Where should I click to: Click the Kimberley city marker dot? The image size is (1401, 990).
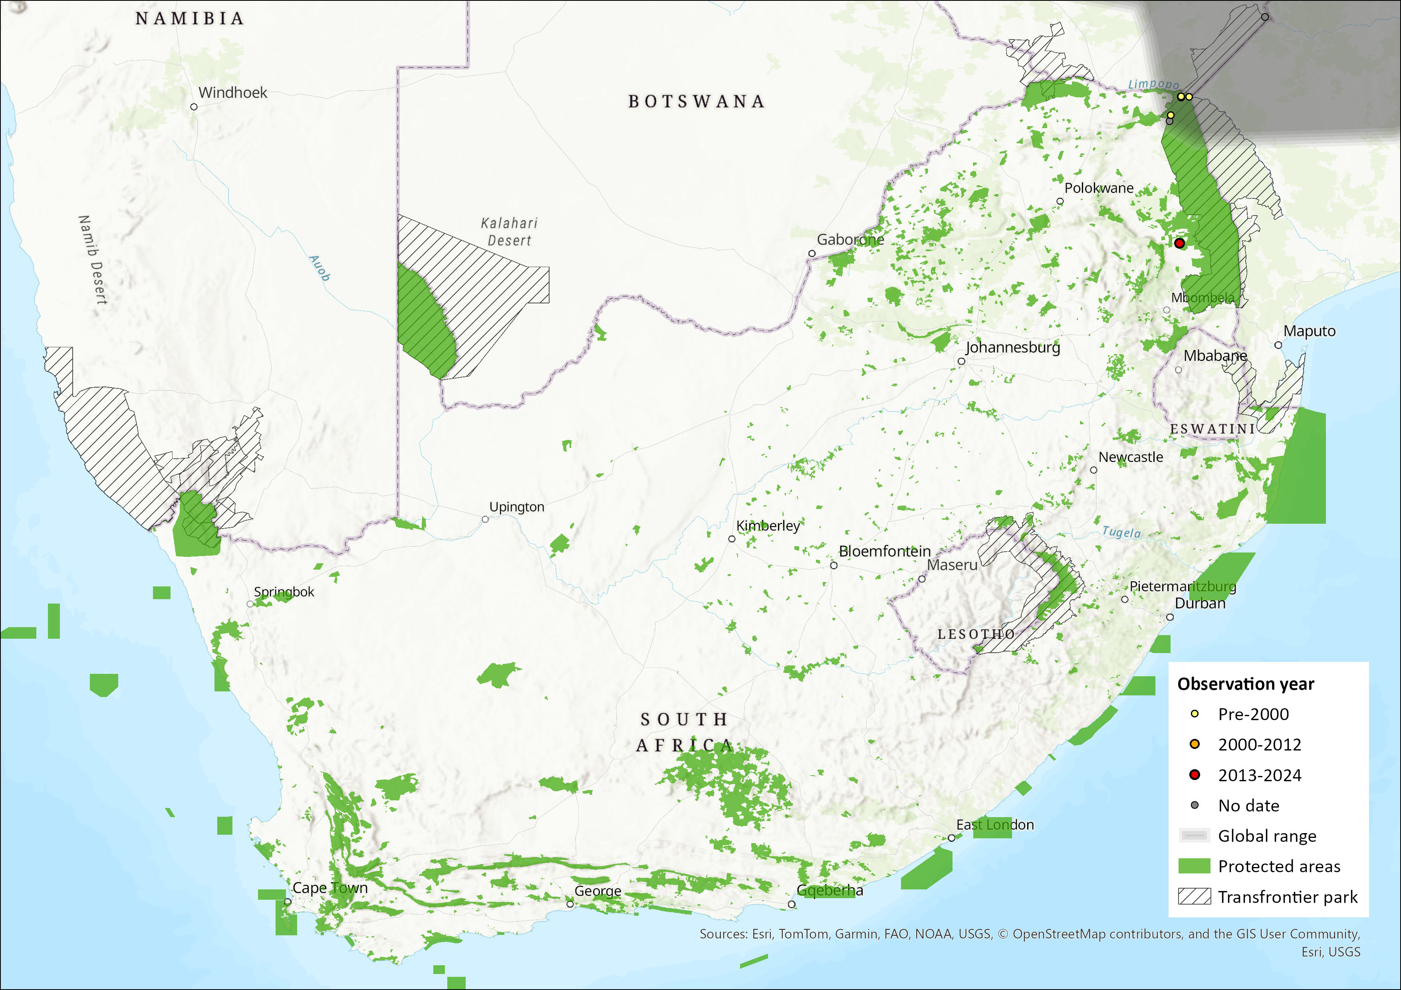(x=732, y=539)
